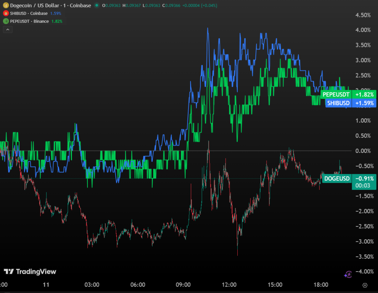Click the 4.50% label on the price axis
Image resolution: width=378 pixels, height=293 pixels.
pos(362,15)
